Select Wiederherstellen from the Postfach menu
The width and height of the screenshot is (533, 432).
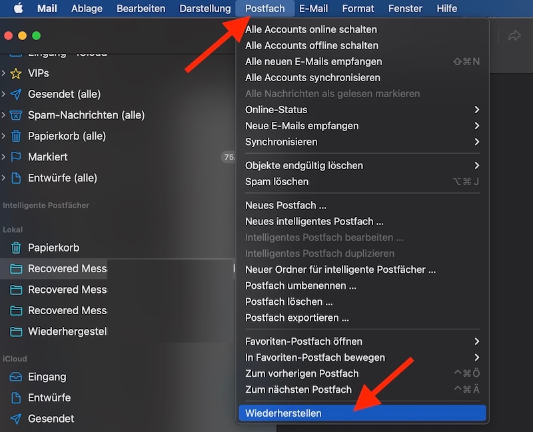[x=283, y=413]
